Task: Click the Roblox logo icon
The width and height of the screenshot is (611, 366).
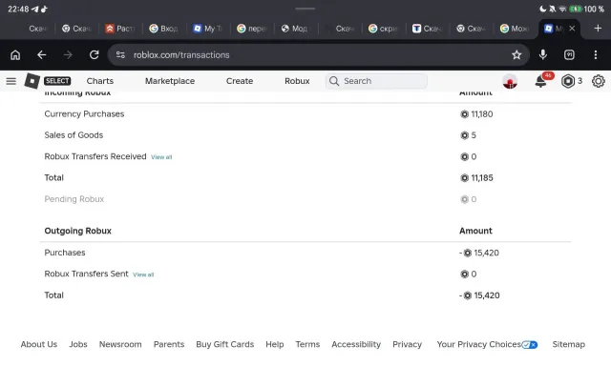Action: click(x=32, y=81)
